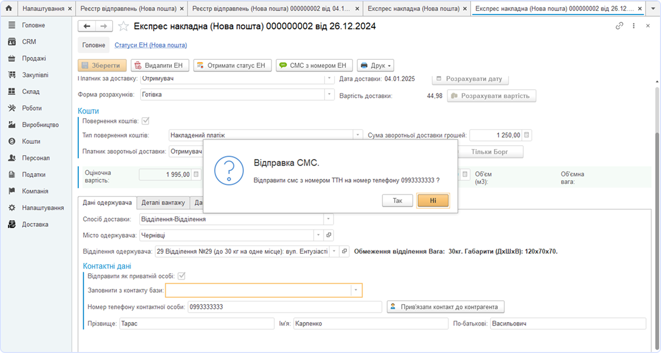Image resolution: width=661 pixels, height=353 pixels.
Task: Click Розрахувати вартість button
Action: (492, 96)
